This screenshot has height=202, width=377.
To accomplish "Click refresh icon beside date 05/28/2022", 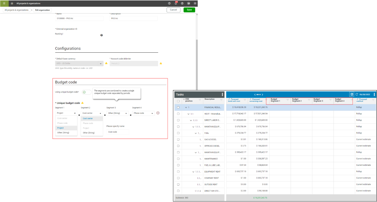I will (357, 94).
